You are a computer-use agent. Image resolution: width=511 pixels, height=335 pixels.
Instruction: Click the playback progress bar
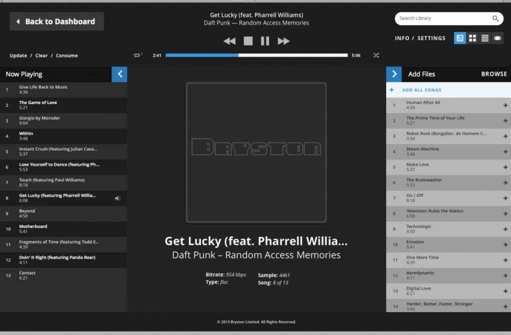256,55
